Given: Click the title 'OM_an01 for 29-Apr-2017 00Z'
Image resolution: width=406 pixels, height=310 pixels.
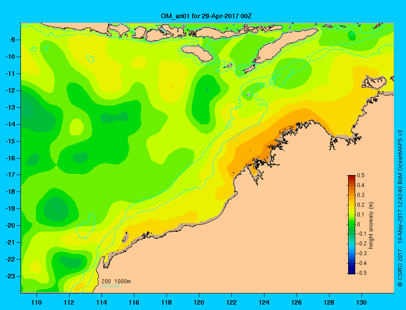Looking at the screenshot, I should click(x=206, y=16).
